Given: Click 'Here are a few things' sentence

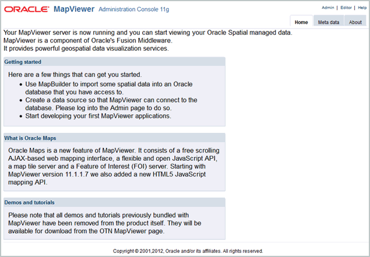Looking at the screenshot, I should coord(75,75).
